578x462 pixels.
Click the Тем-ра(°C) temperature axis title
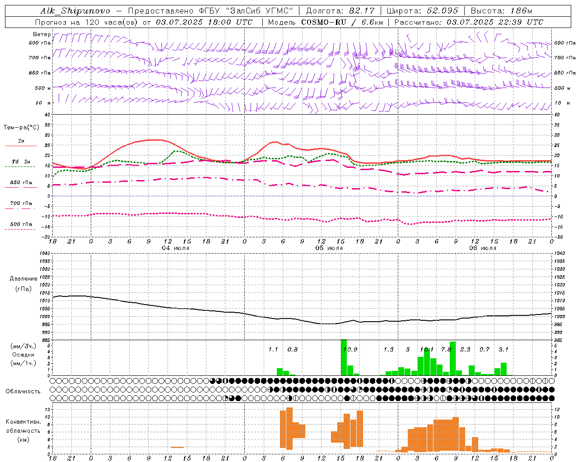21,128
